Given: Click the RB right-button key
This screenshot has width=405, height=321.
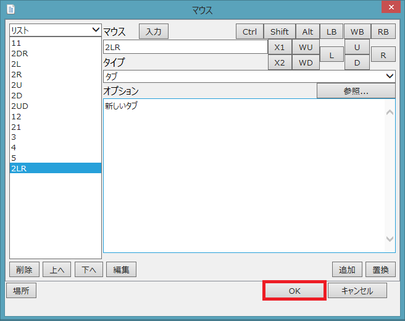Looking at the screenshot, I should (383, 32).
